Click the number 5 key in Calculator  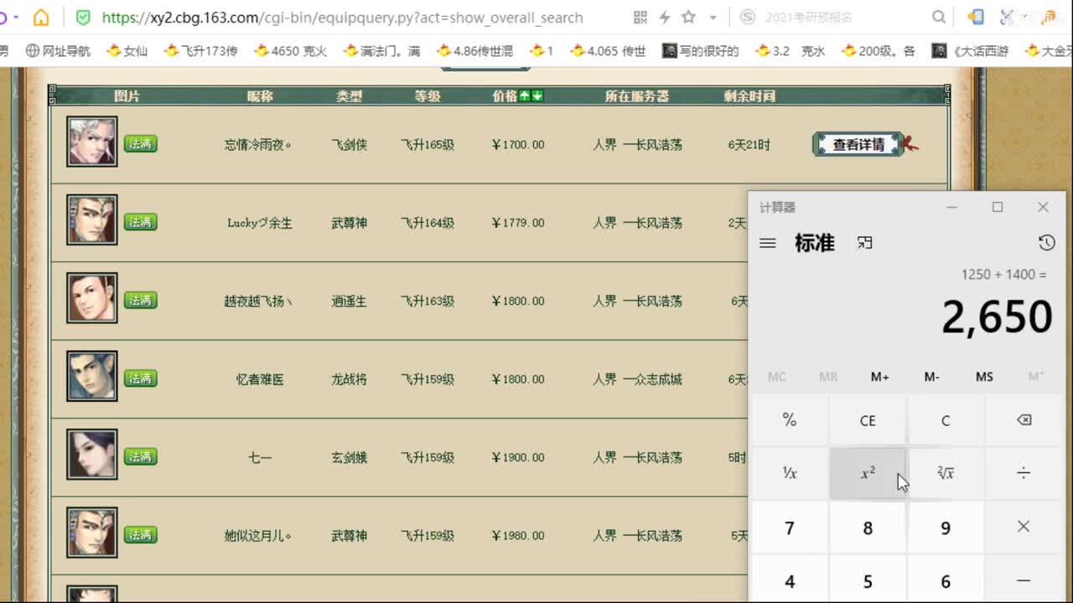click(868, 580)
